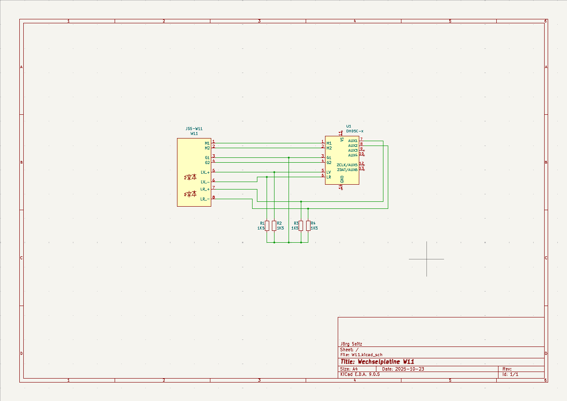567x401 pixels.
Task: Select the title text Wechselplatine W11
Action: click(x=377, y=361)
